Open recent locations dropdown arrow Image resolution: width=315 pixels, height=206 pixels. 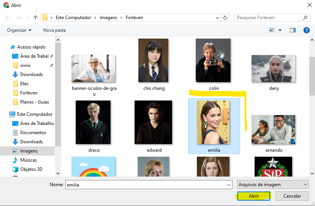point(28,18)
